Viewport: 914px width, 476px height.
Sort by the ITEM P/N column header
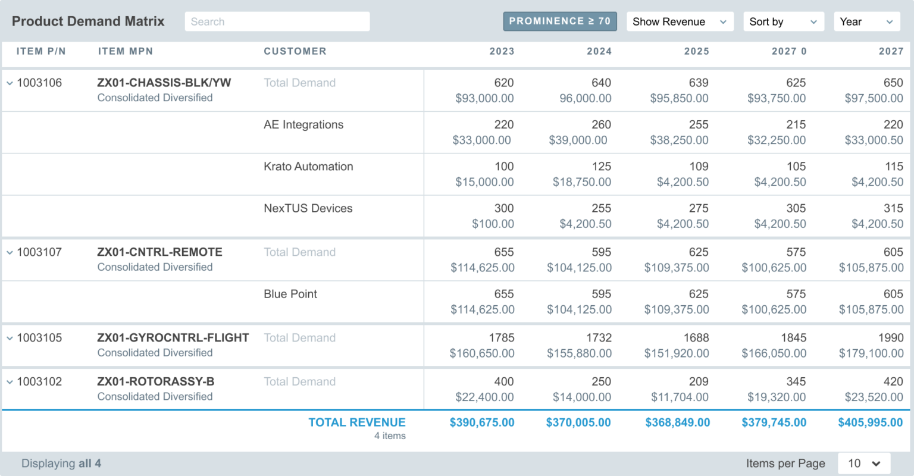(41, 51)
